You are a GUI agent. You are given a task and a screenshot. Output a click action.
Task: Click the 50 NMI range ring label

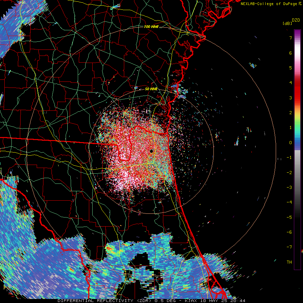[x=151, y=89]
